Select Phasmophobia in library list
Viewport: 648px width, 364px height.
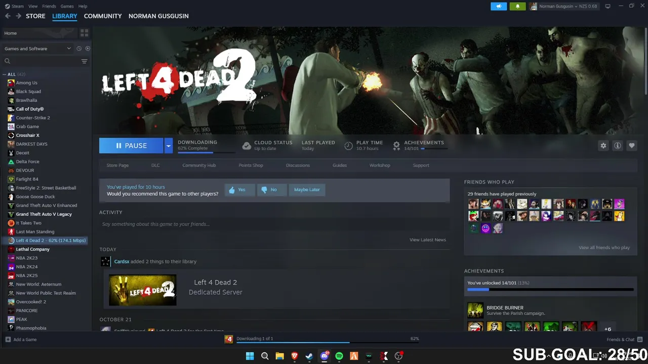(31, 328)
